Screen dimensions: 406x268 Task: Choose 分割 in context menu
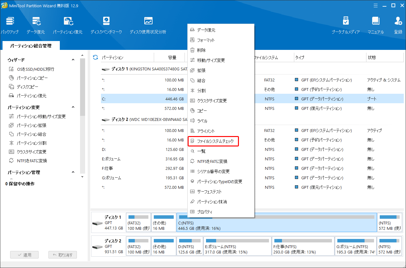click(x=221, y=91)
